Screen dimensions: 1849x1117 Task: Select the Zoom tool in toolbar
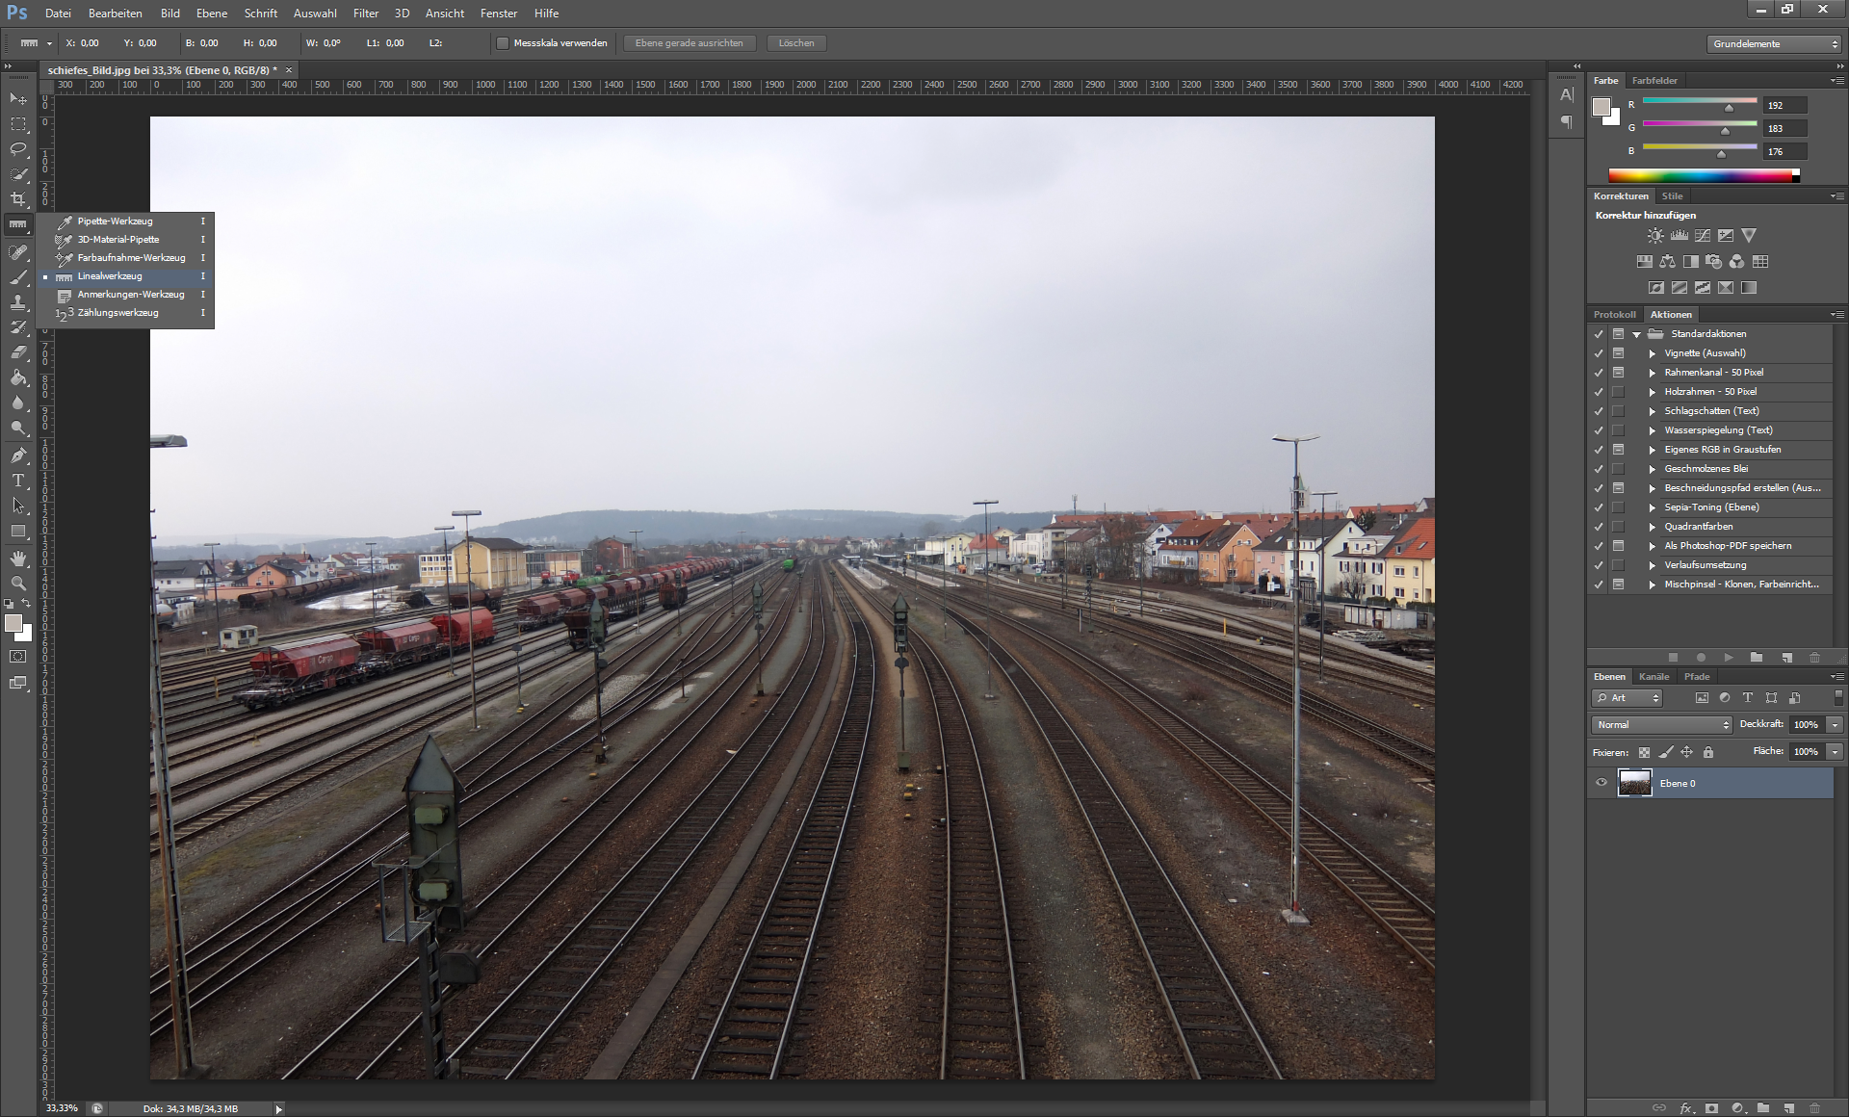(x=18, y=584)
